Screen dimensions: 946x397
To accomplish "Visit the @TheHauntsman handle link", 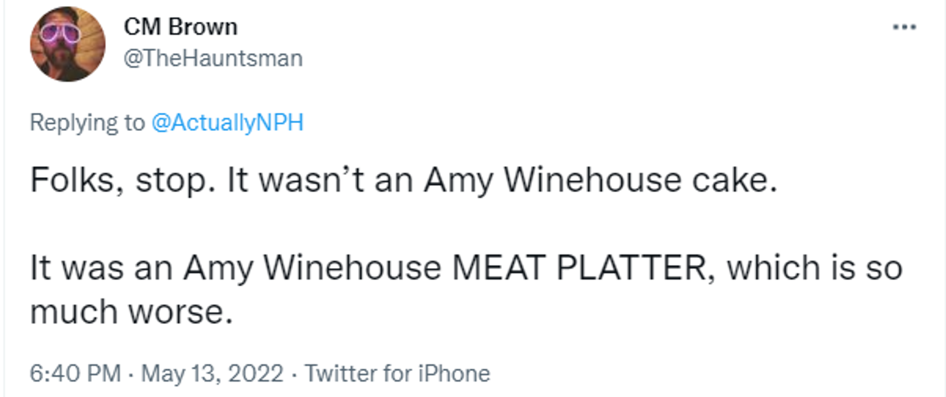I will (x=213, y=58).
